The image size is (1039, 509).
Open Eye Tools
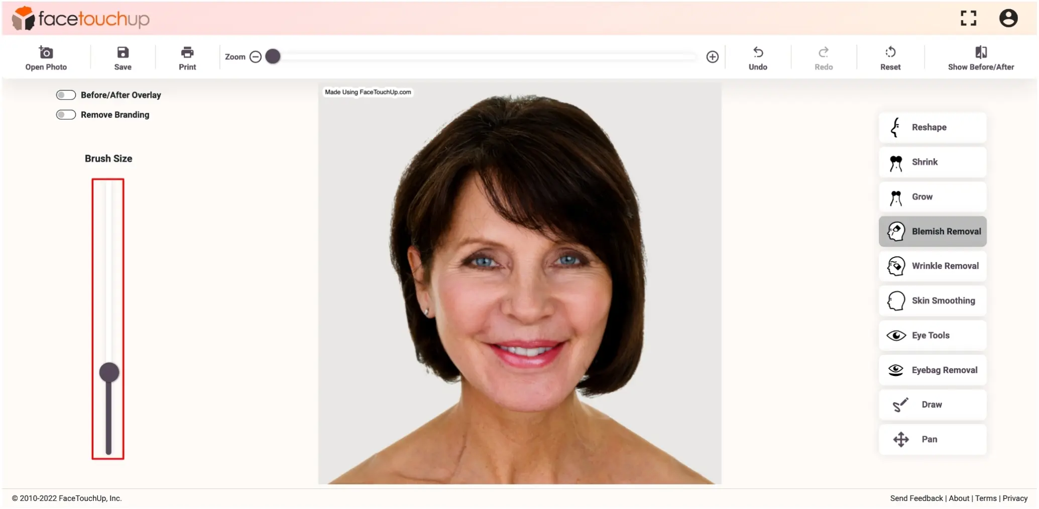coord(932,335)
